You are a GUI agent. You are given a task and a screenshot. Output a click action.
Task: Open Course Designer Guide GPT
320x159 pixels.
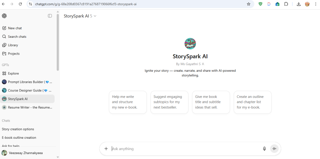27,90
